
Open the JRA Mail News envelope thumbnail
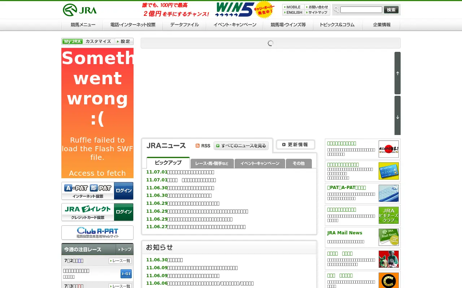389,237
